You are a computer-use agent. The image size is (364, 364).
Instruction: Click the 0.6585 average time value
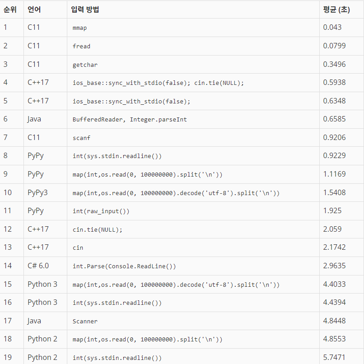point(334,119)
